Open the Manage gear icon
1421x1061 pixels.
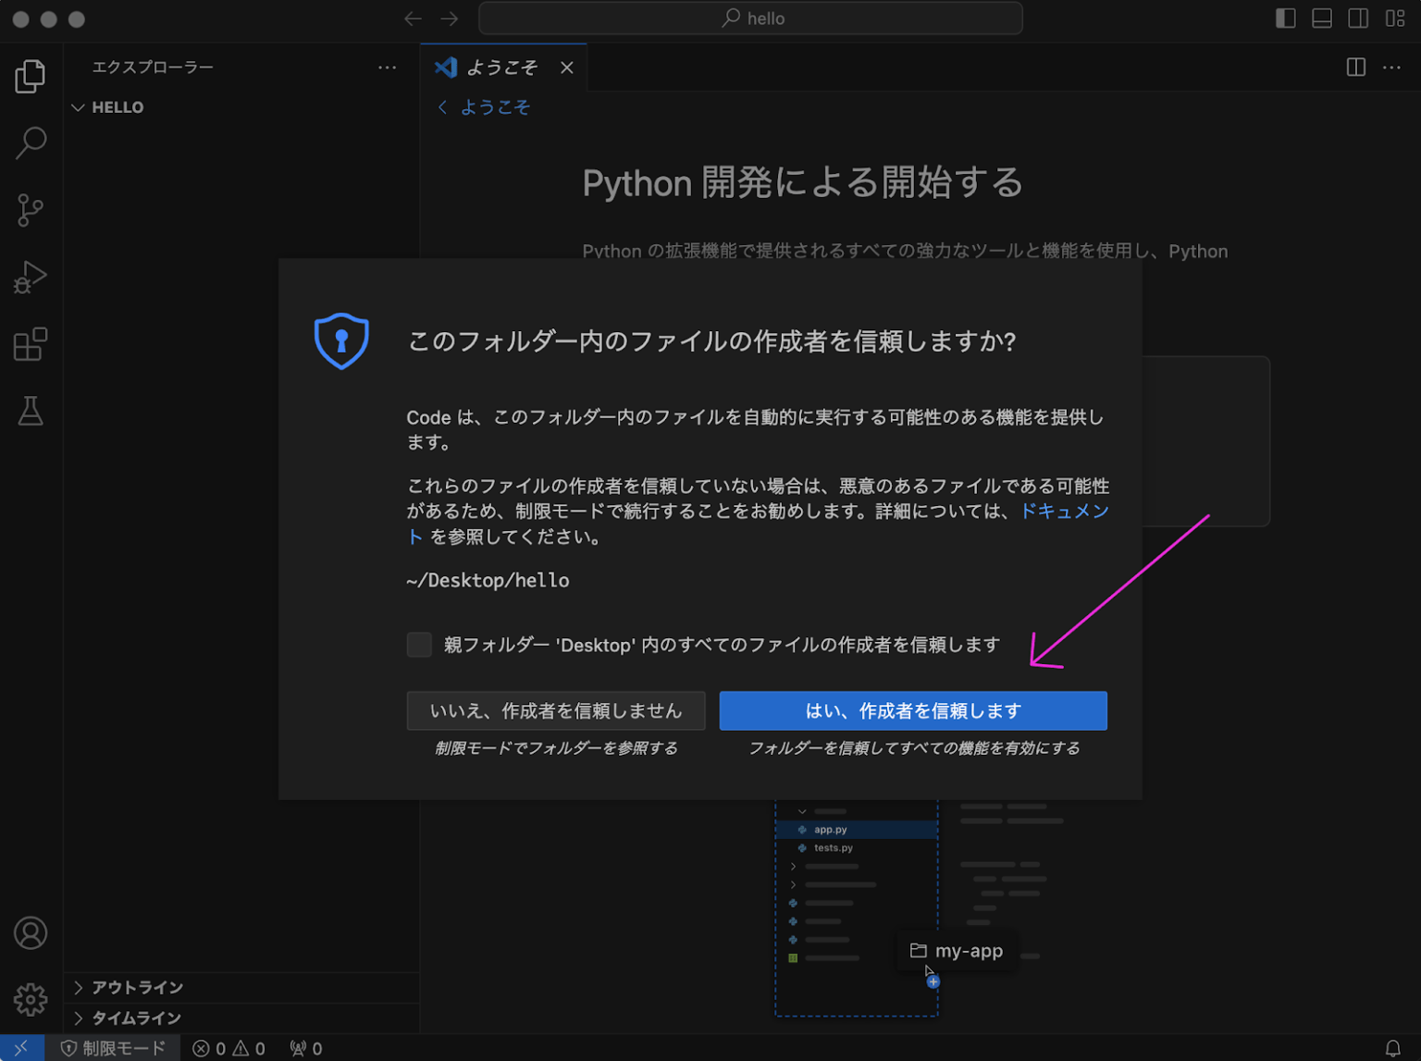point(31,999)
